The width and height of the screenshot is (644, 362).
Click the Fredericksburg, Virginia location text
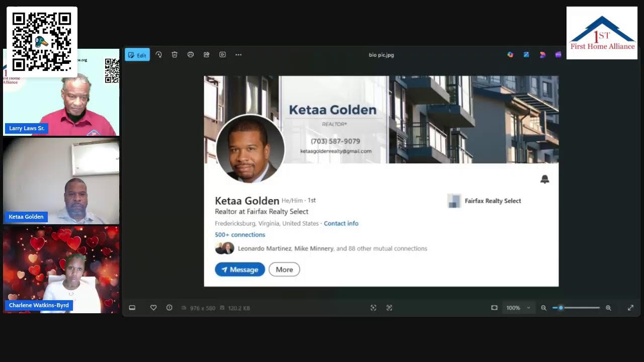(x=267, y=223)
